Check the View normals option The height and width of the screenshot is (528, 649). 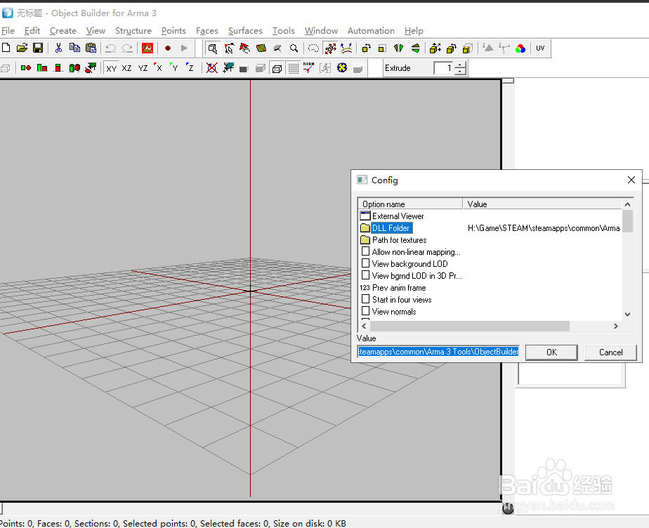click(x=365, y=311)
